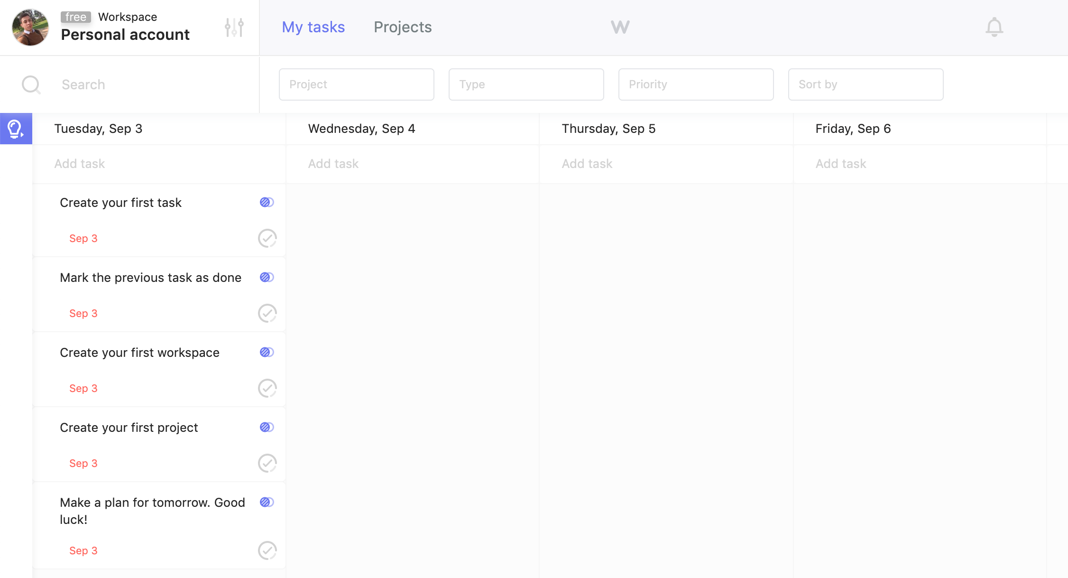Click the project icon on 'Create your first workspace'
The height and width of the screenshot is (578, 1068).
tap(267, 353)
